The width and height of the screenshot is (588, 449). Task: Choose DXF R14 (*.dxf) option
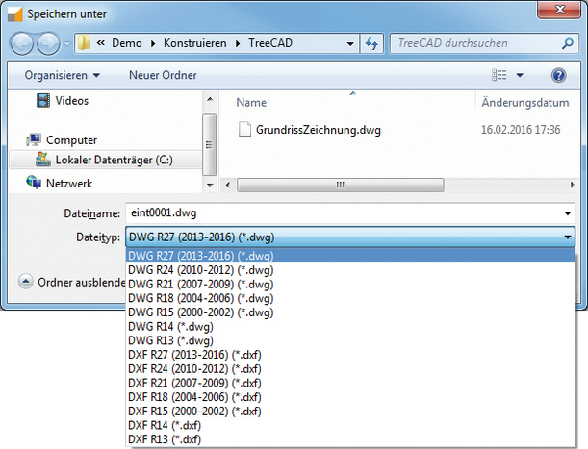(x=350, y=425)
